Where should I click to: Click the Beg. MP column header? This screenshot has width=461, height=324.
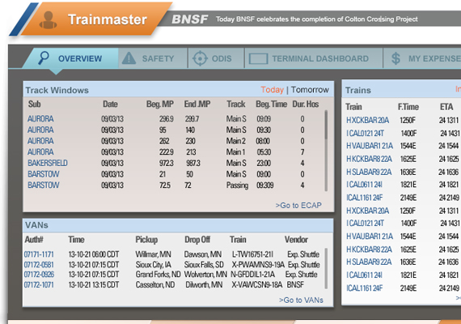pyautogui.click(x=160, y=104)
